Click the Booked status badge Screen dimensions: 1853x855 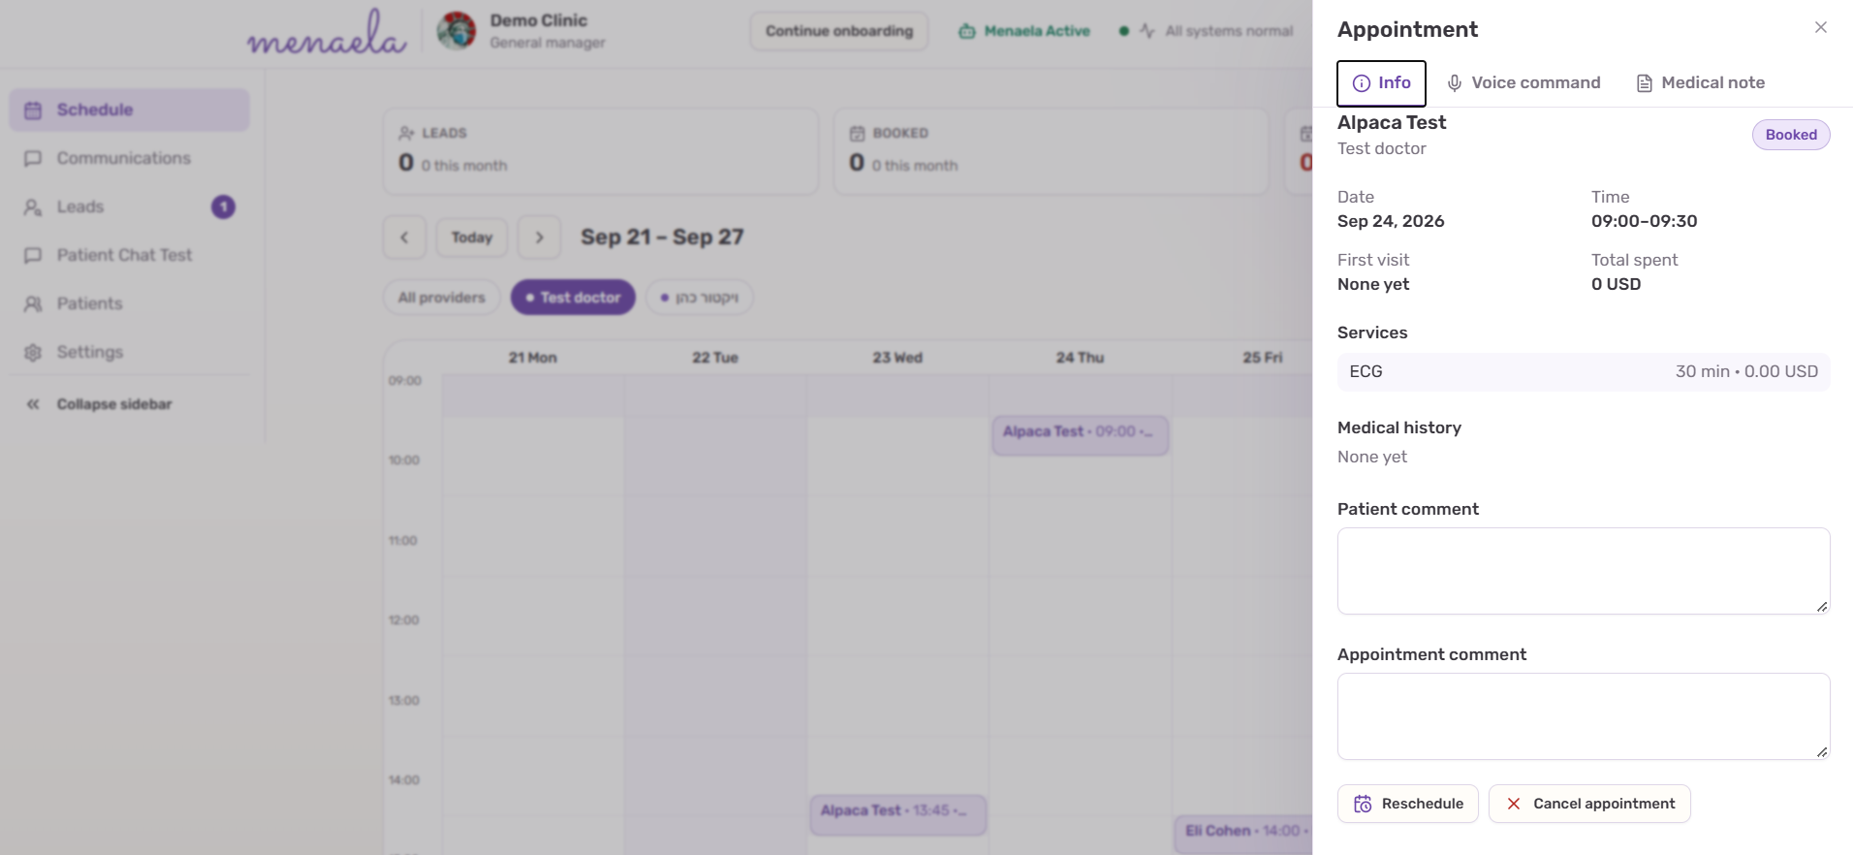[x=1791, y=135]
